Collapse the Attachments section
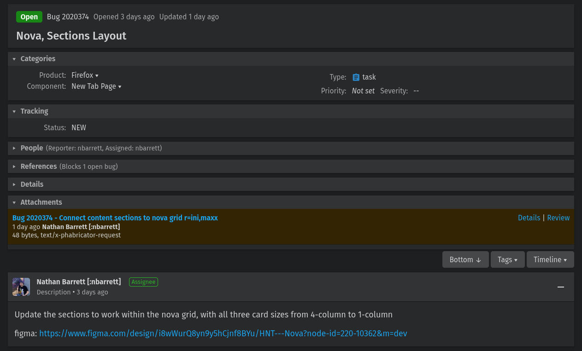 [x=14, y=202]
